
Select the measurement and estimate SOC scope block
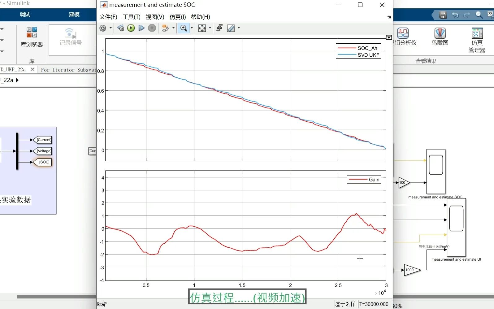[436, 171]
